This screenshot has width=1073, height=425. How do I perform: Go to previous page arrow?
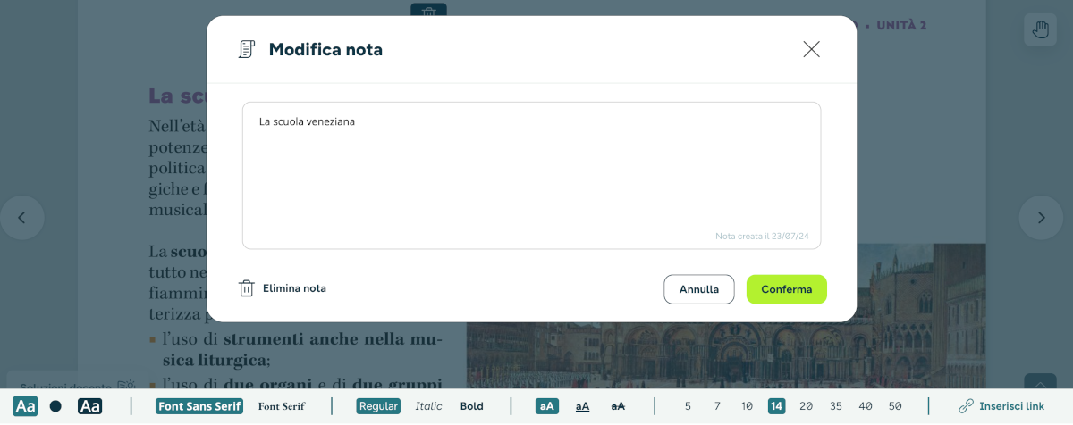point(22,217)
